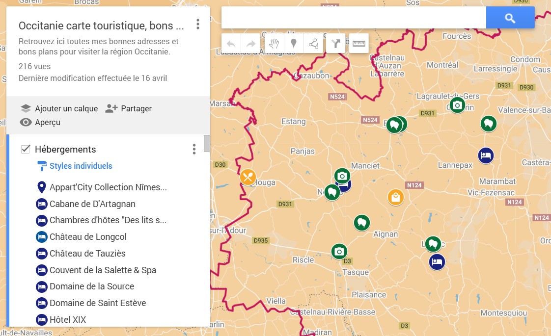Click Ajouter un calque
551x336 pixels.
(59, 108)
